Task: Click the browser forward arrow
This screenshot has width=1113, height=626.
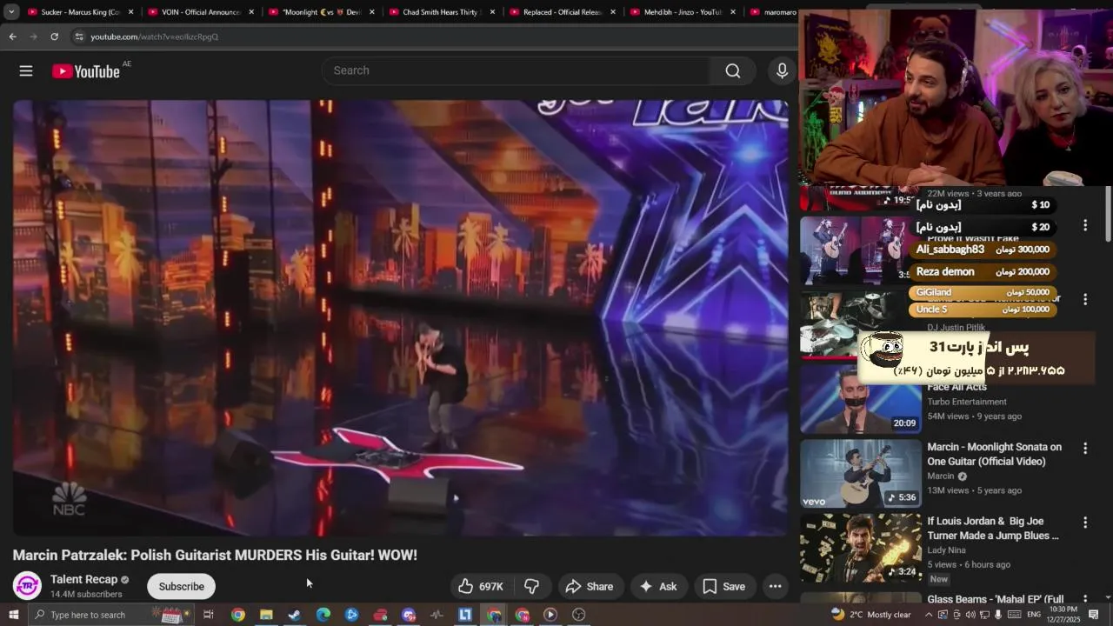Action: point(33,37)
